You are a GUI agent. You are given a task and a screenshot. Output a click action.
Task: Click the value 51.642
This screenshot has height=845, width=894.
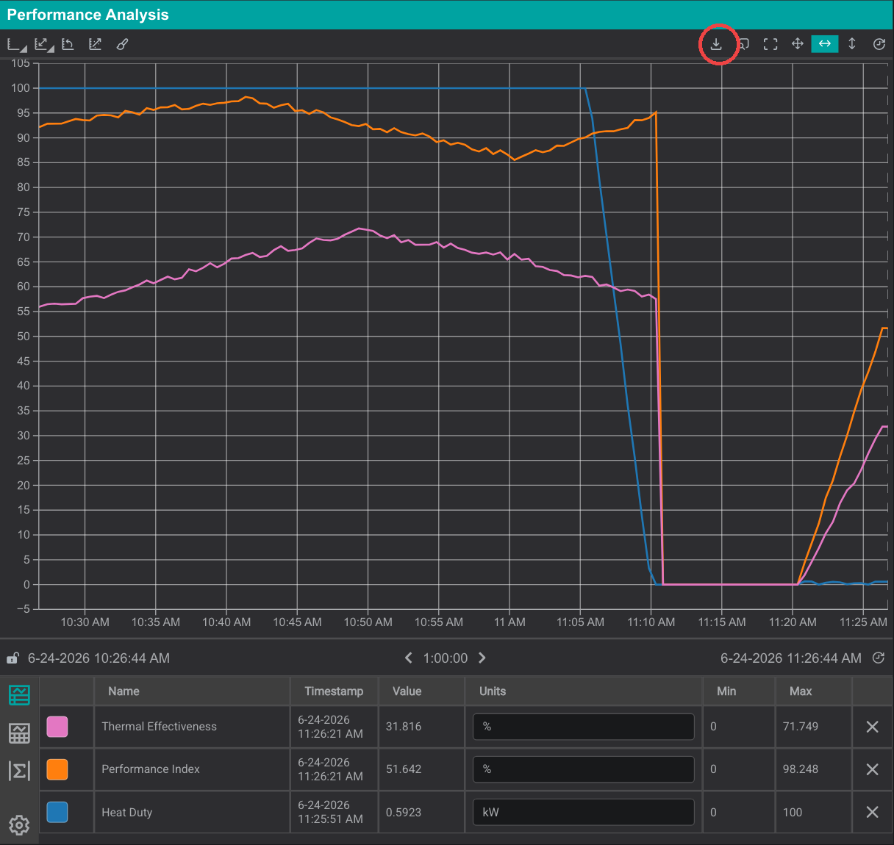pos(404,769)
